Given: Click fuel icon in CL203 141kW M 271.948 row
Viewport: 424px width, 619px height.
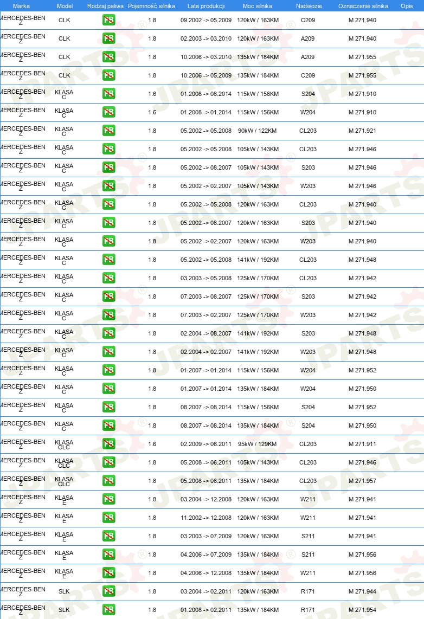Looking at the screenshot, I should pos(108,260).
